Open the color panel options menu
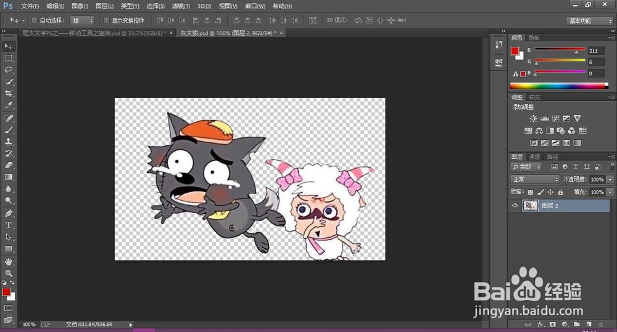The width and height of the screenshot is (617, 332). (x=611, y=38)
